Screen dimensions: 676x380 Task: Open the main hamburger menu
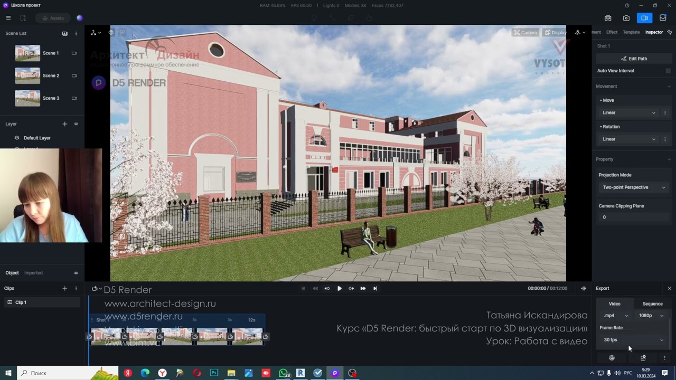click(x=8, y=18)
